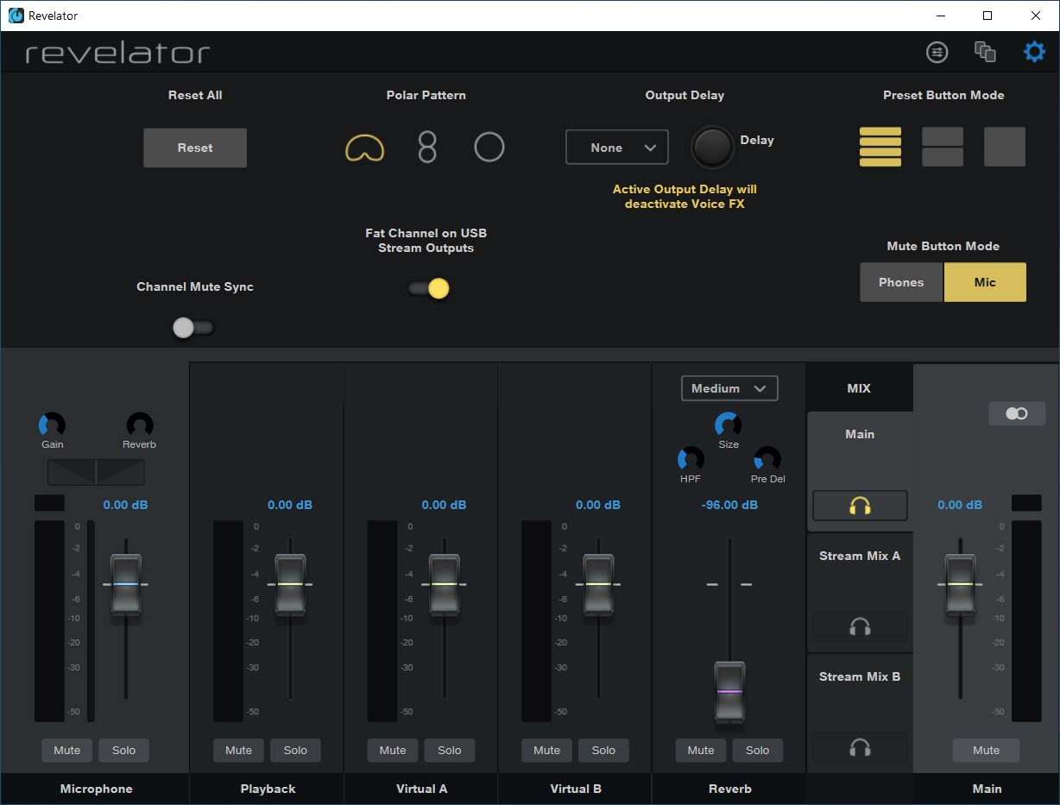Click the Playback channel fader handle
This screenshot has height=805, width=1060.
pos(290,584)
